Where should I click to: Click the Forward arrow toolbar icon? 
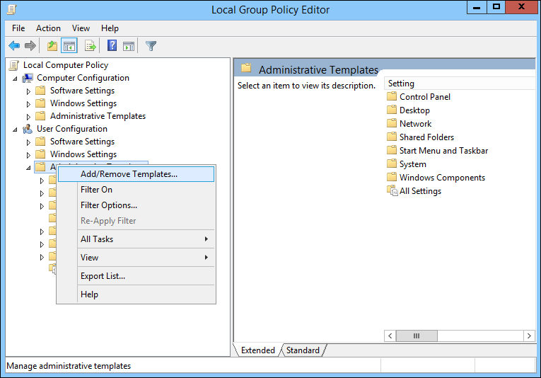pos(30,45)
